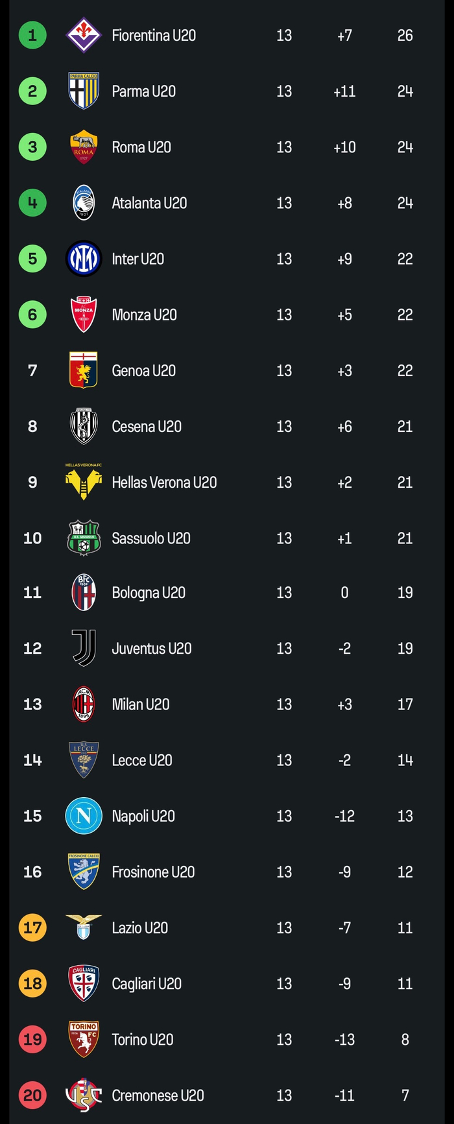
Task: Click the Fiorentina U20 club crest
Action: pyautogui.click(x=84, y=35)
